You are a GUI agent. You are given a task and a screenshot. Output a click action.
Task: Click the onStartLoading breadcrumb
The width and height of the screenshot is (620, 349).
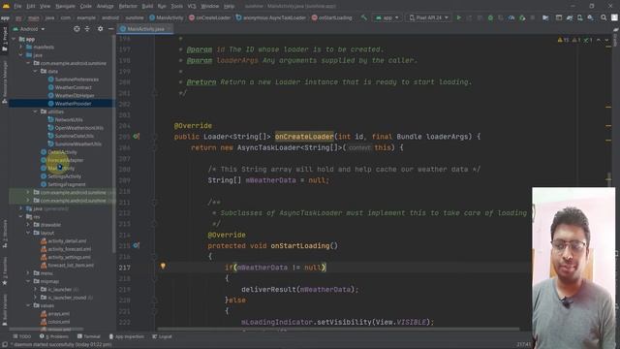coord(332,17)
